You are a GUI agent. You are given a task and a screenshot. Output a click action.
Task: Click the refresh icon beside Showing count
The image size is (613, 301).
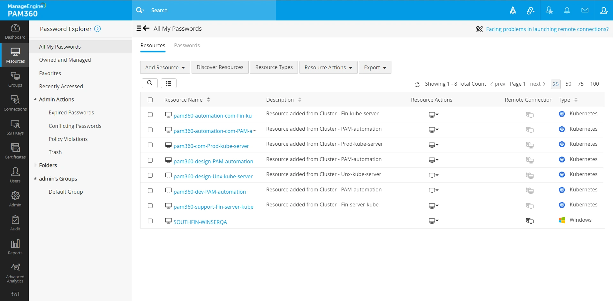tap(417, 84)
